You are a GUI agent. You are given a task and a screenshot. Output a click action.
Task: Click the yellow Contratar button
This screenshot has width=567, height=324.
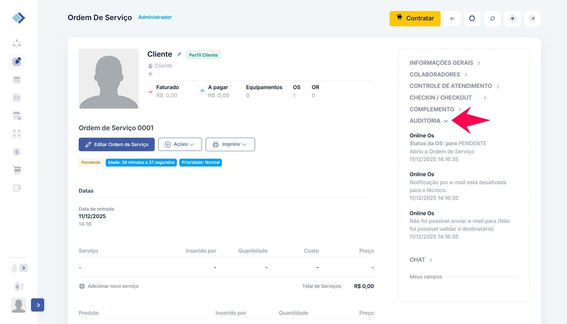[415, 18]
